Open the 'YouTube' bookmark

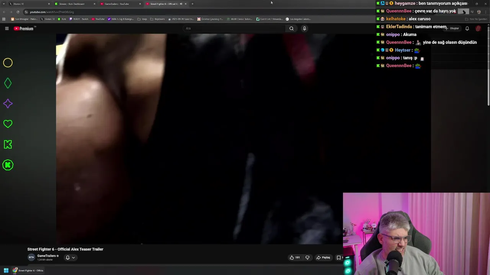(x=98, y=19)
